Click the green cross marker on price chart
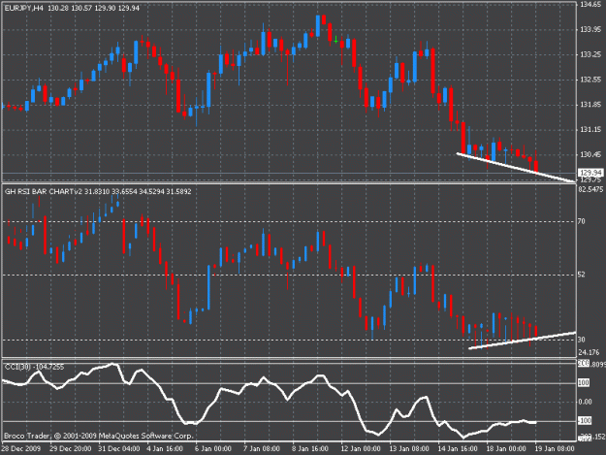Viewport: 606px width, 455px height. [335, 40]
